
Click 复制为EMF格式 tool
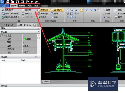11,14
